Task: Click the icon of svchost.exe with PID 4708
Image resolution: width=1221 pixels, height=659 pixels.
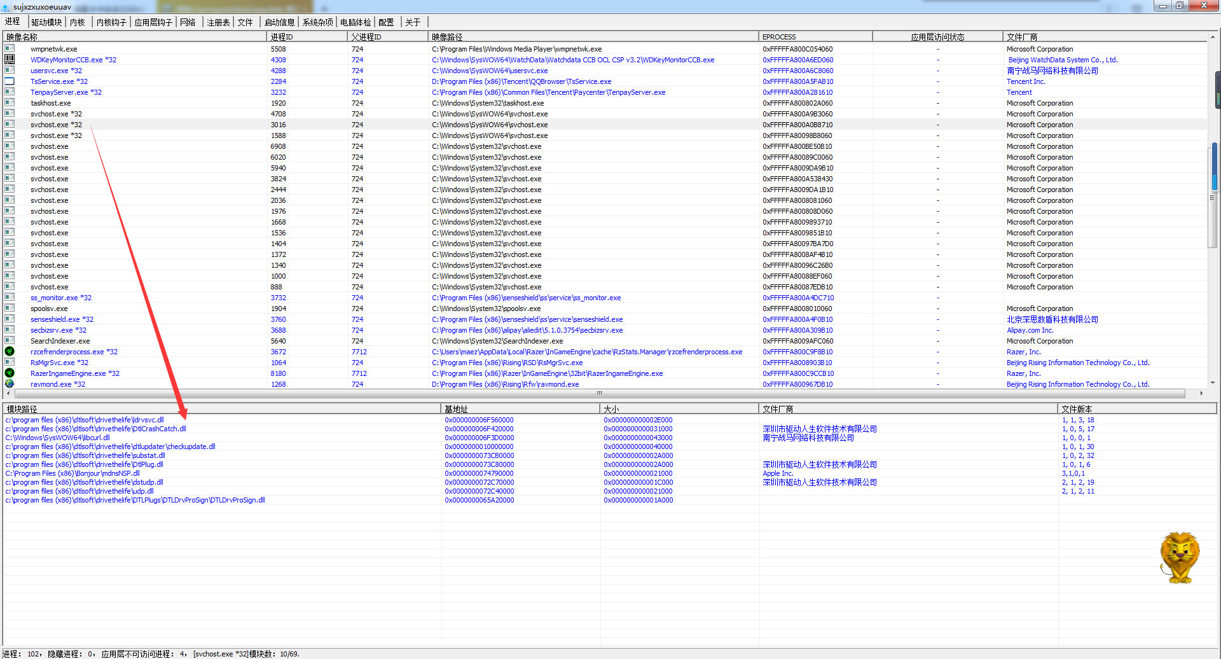Action: (x=10, y=114)
